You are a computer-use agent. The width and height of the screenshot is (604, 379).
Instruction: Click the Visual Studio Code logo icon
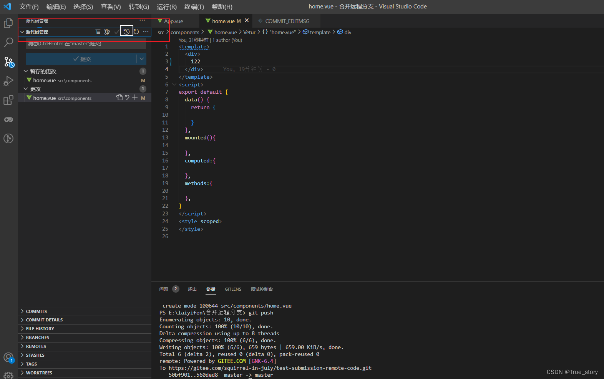click(7, 7)
